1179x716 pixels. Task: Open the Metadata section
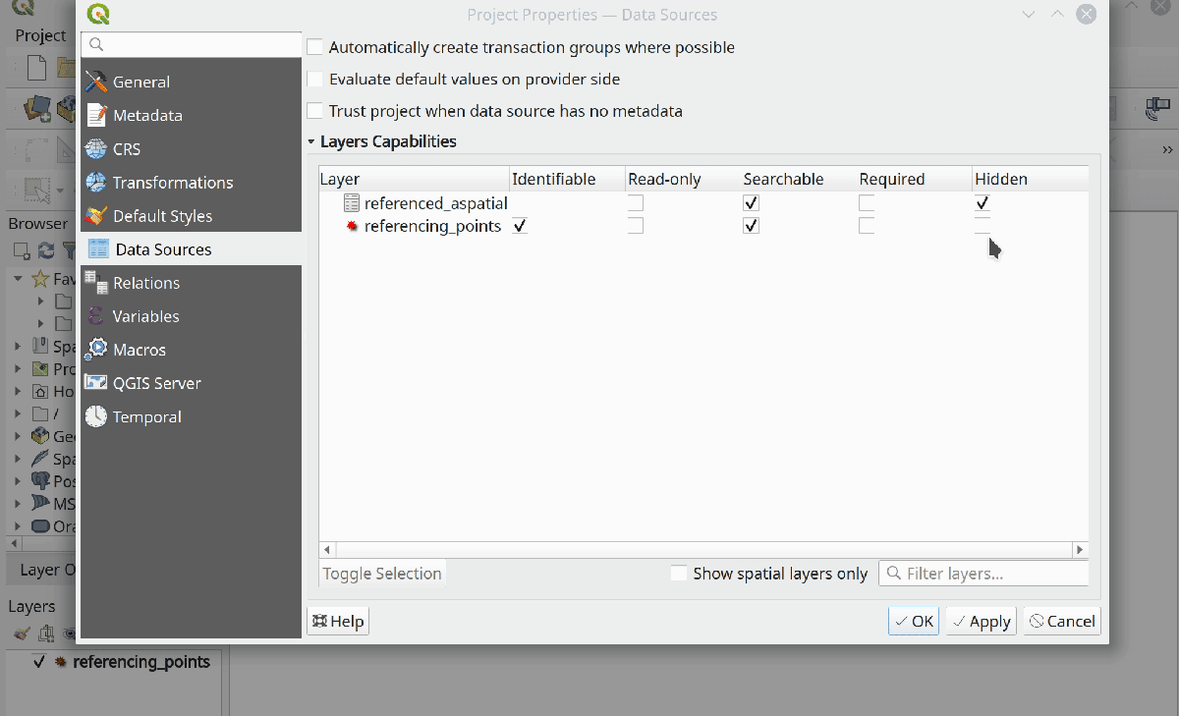click(146, 116)
